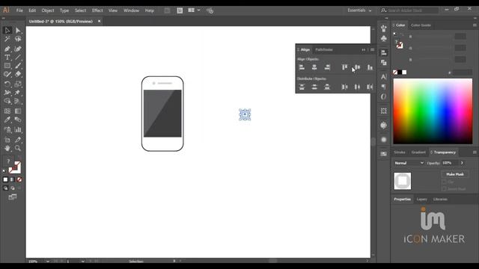Select the Line Segment tool
Image resolution: width=479 pixels, height=269 pixels.
[18, 58]
